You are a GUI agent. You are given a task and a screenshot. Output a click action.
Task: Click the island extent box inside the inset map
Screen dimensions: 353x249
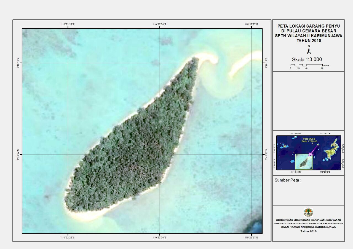(x=304, y=161)
